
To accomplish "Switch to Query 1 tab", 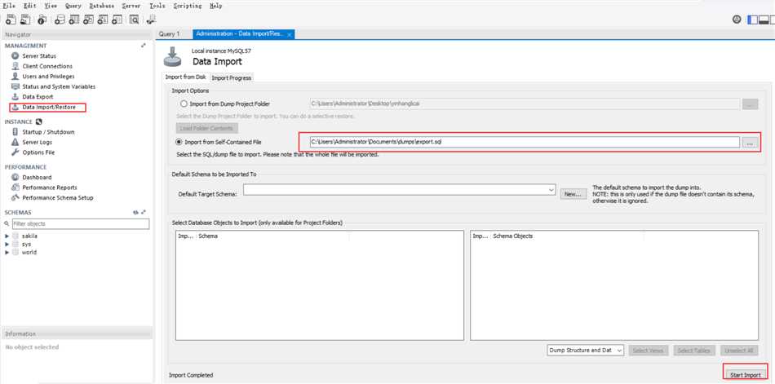I will [x=170, y=34].
